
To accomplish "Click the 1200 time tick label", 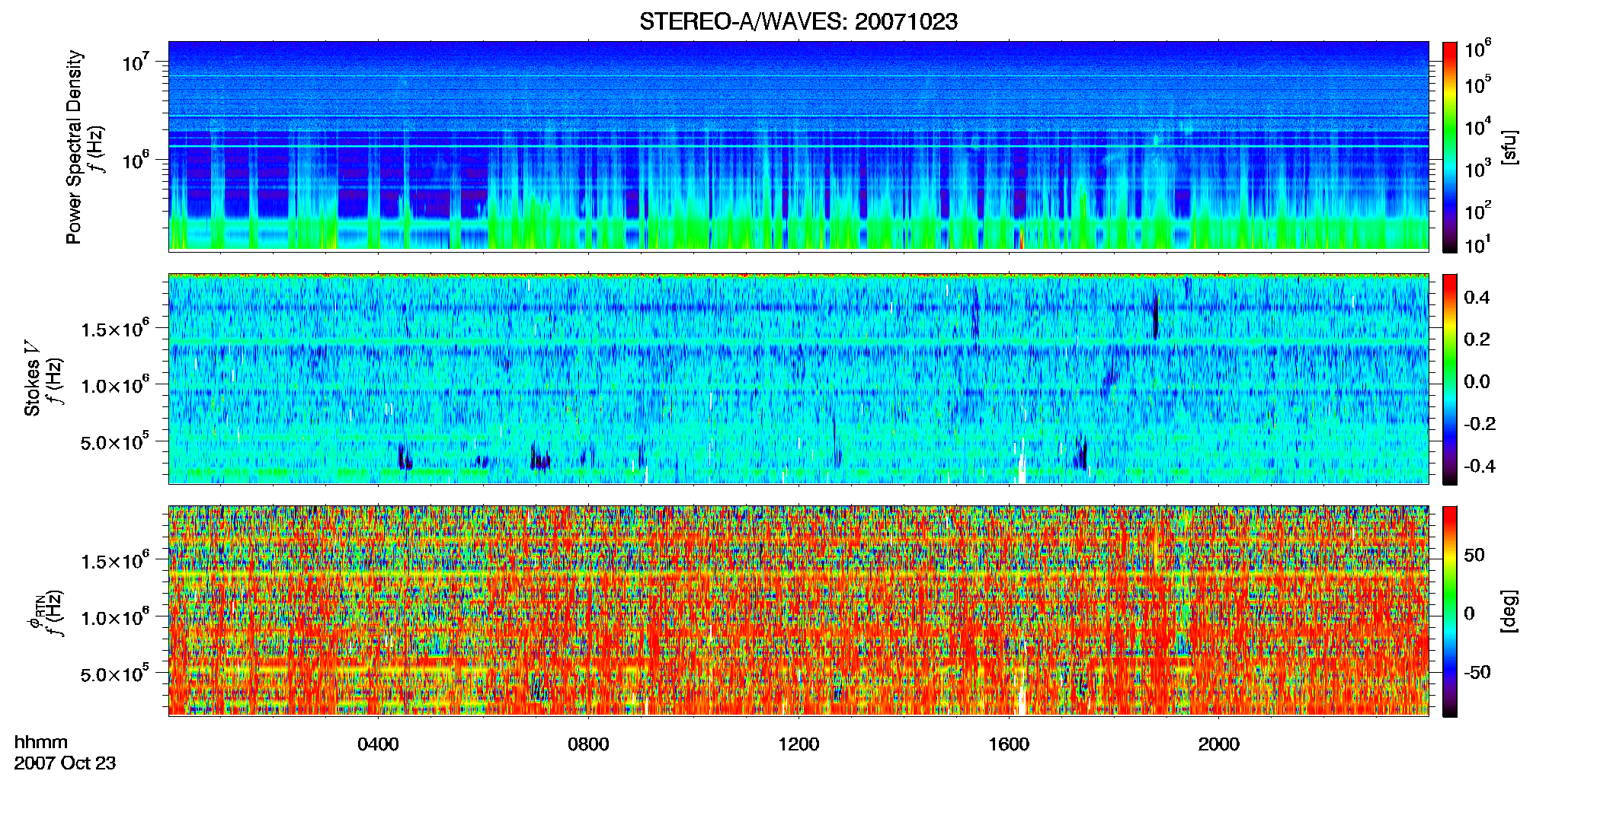I will (x=798, y=744).
